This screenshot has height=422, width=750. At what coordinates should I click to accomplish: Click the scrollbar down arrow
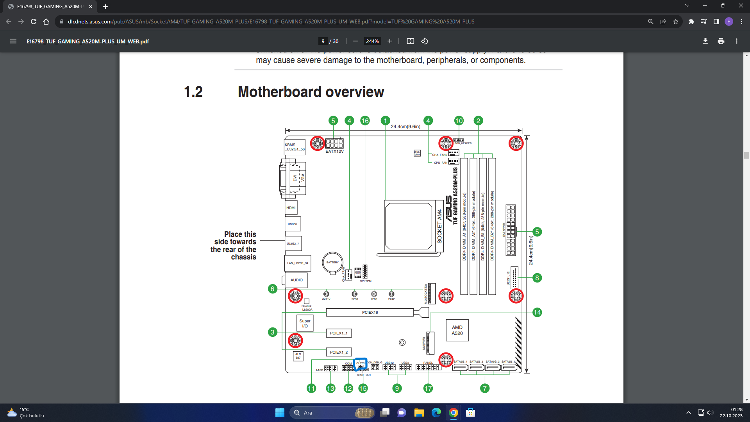coord(746,400)
